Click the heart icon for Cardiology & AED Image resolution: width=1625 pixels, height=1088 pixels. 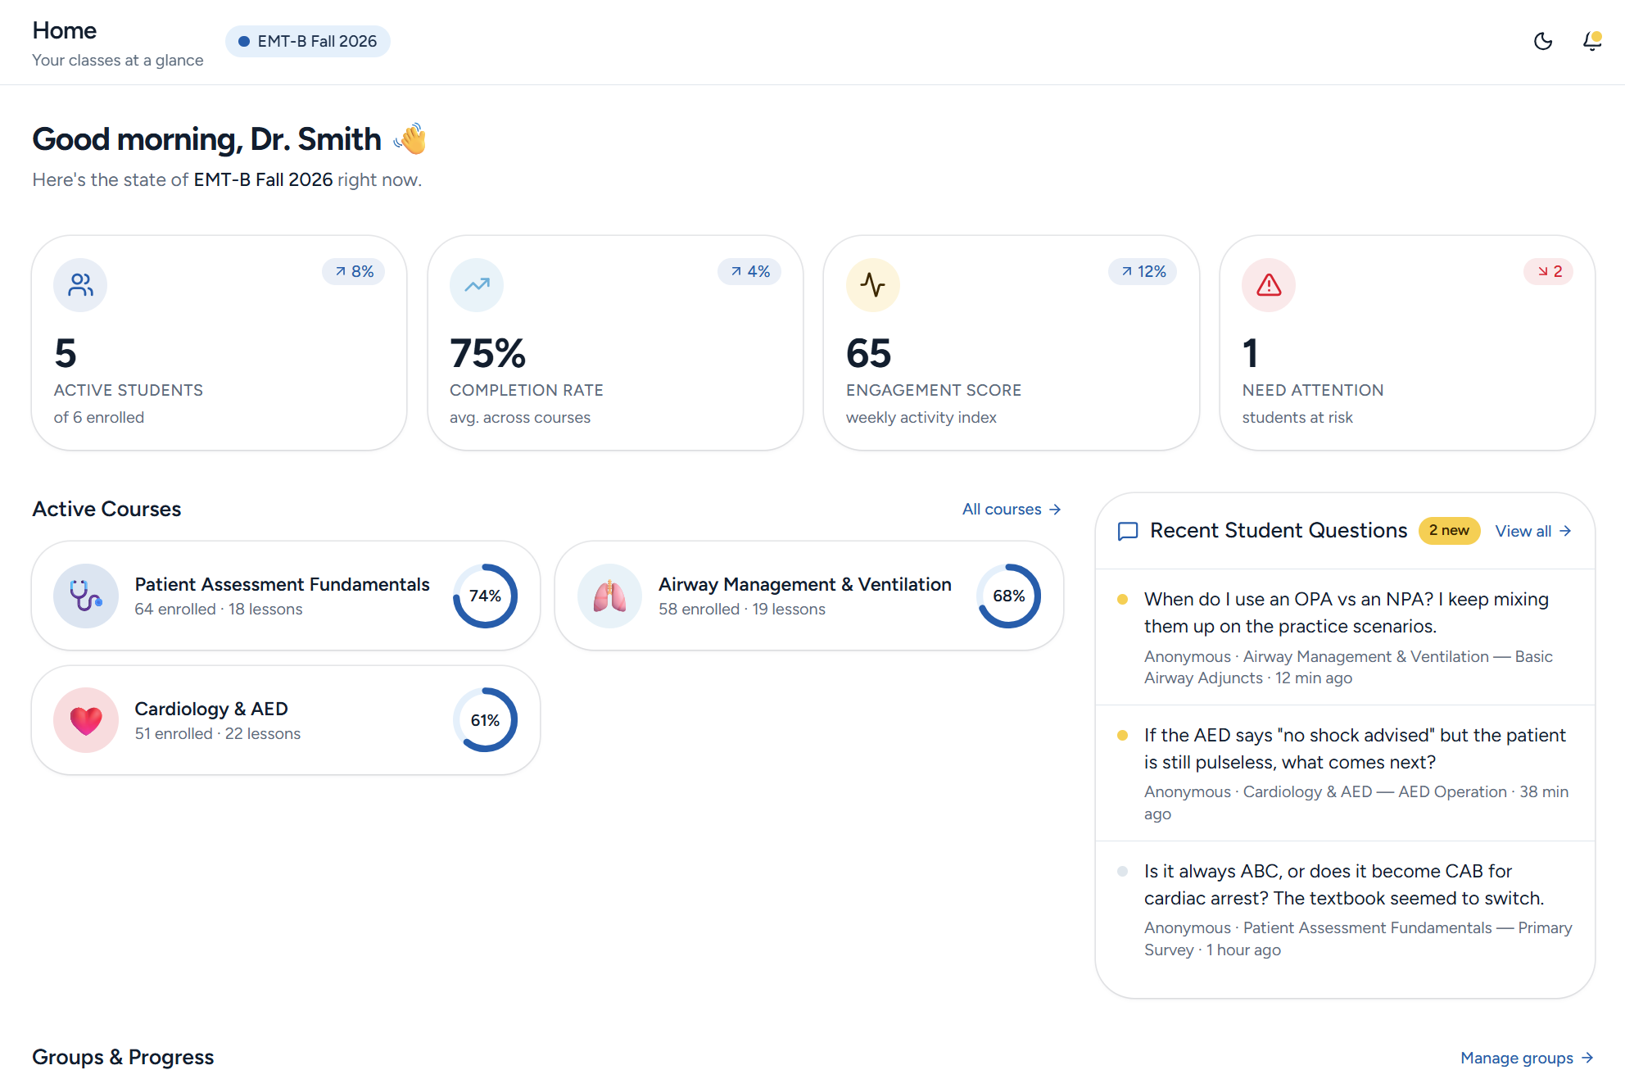click(x=86, y=720)
